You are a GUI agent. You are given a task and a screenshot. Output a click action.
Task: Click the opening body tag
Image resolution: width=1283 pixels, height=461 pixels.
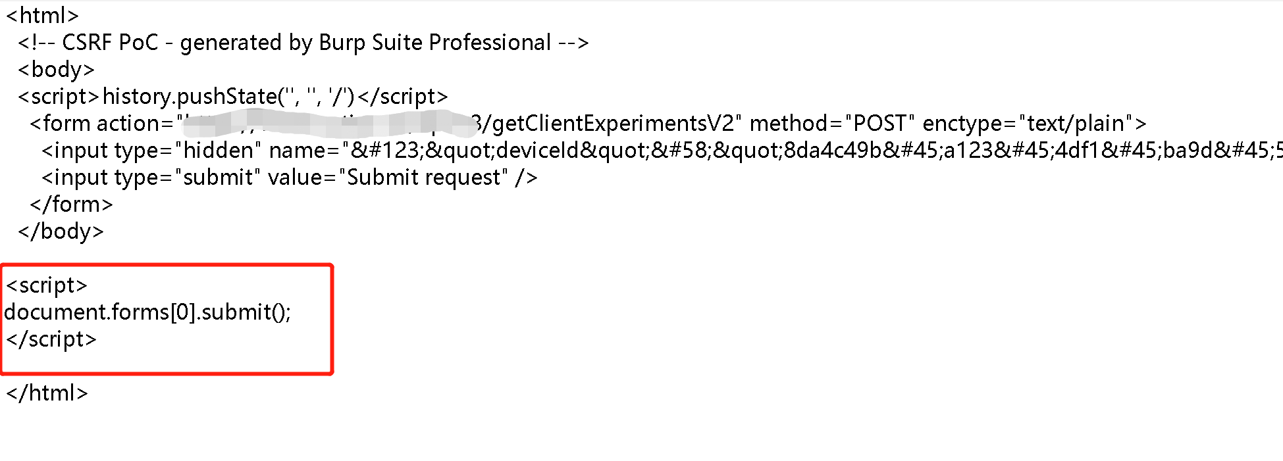coord(56,70)
